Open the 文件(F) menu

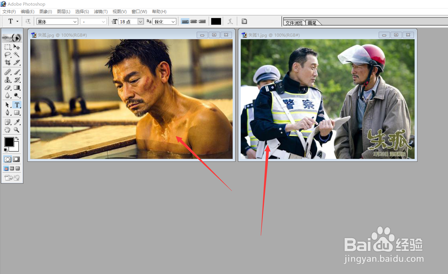[x=9, y=12]
